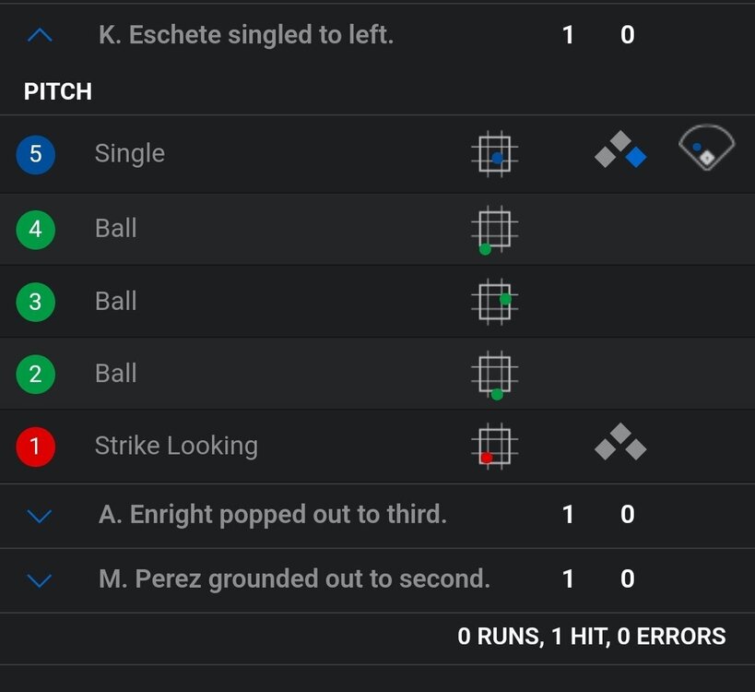Click the field hit location icon
This screenshot has height=692, width=755.
click(706, 149)
